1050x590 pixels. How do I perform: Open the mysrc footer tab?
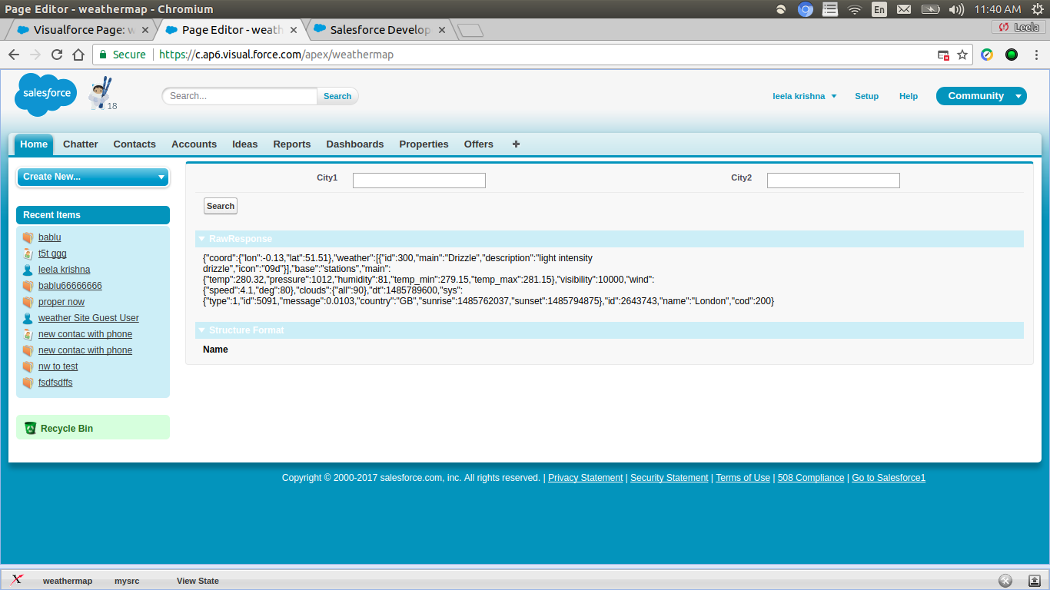click(127, 581)
